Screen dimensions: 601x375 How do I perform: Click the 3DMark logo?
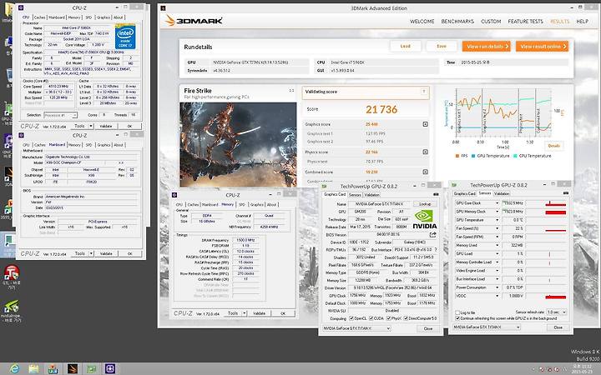point(194,21)
